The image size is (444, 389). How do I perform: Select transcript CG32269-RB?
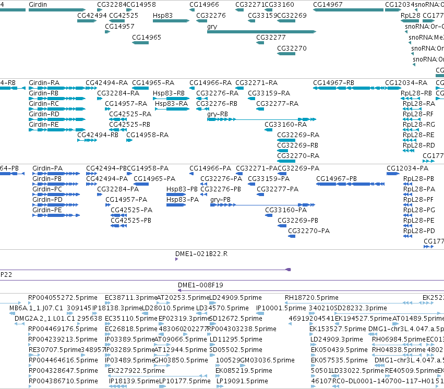point(282,151)
